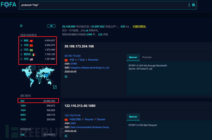Click China flag beside 广东省
This screenshot has width=212, height=140.
(66, 60)
